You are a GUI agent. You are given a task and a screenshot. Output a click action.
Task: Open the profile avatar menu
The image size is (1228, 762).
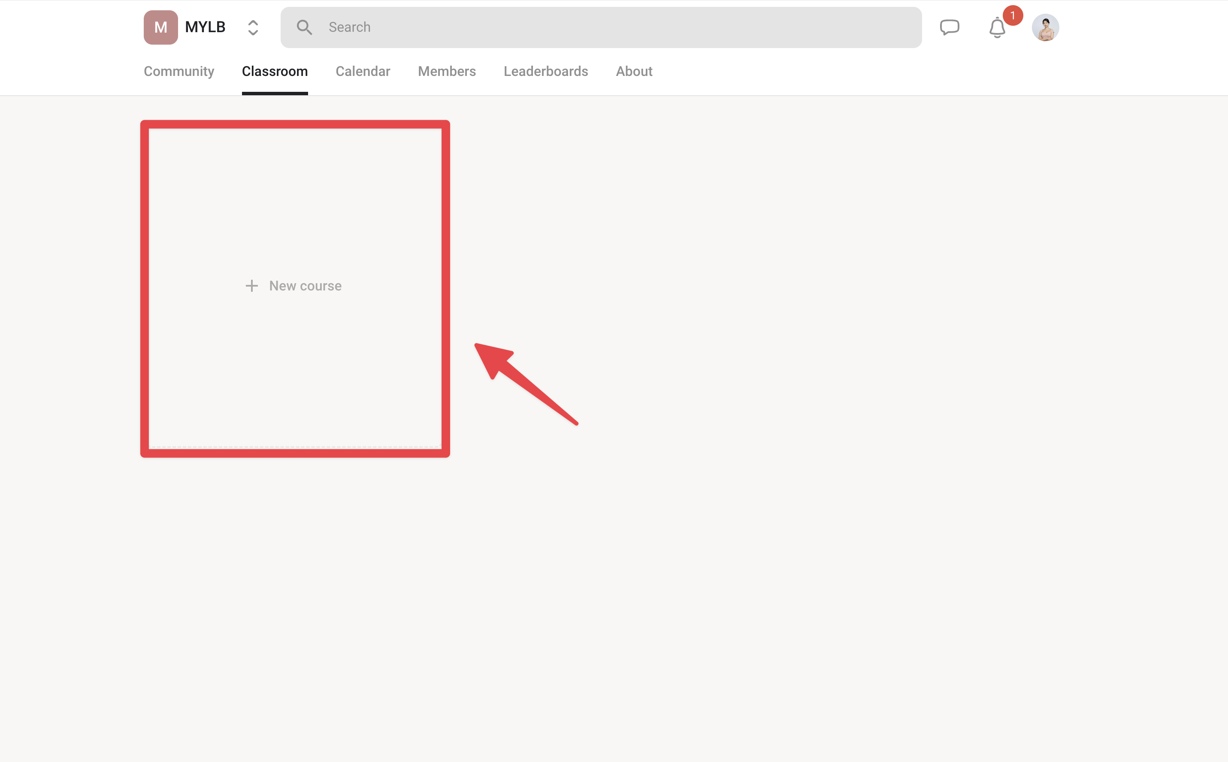(x=1045, y=27)
